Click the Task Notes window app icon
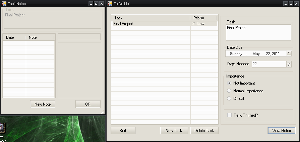The image size is (300, 142). pyautogui.click(x=4, y=4)
